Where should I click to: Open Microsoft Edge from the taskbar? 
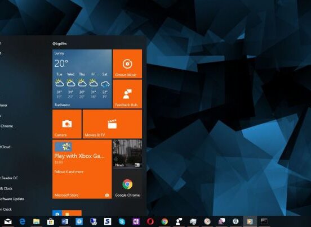click(22, 221)
